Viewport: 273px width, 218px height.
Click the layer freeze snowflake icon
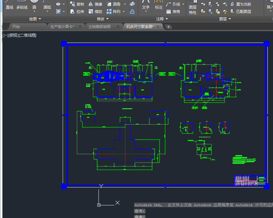[x=217, y=4]
